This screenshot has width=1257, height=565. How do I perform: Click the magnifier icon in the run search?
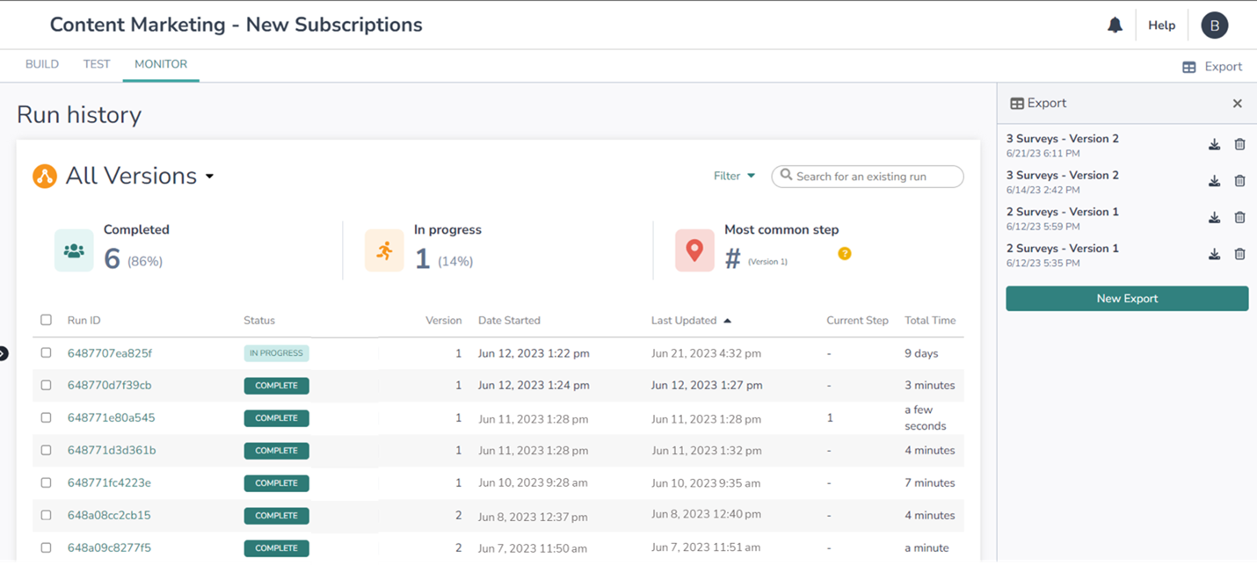click(787, 176)
